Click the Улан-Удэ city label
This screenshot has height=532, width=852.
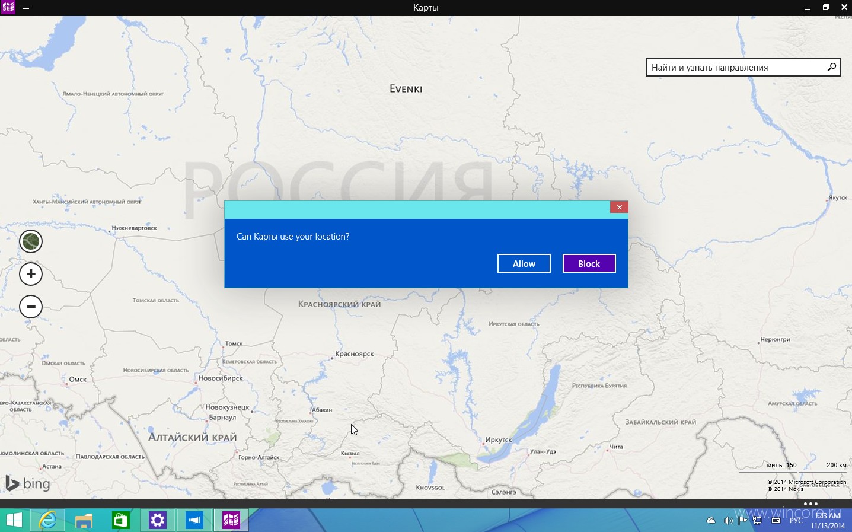[543, 451]
